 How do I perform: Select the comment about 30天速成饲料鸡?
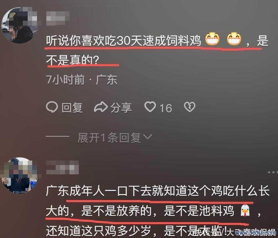pos(157,50)
